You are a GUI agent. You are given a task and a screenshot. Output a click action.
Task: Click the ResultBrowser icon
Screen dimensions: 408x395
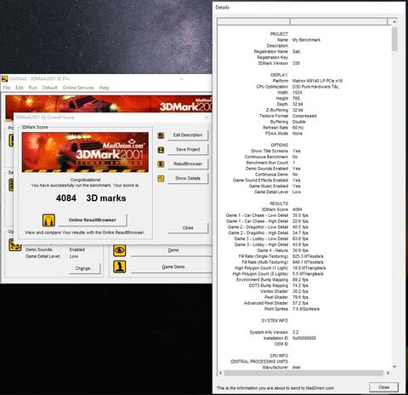tap(161, 164)
